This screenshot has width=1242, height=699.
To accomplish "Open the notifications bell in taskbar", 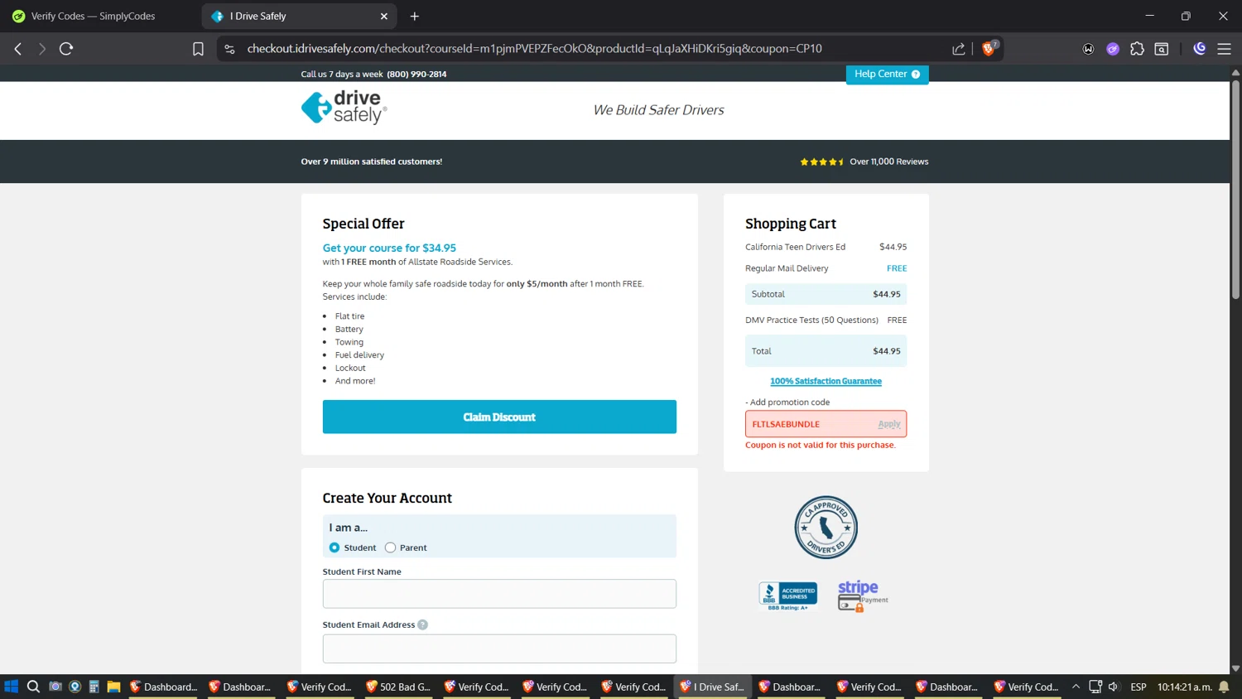I will pyautogui.click(x=1224, y=687).
